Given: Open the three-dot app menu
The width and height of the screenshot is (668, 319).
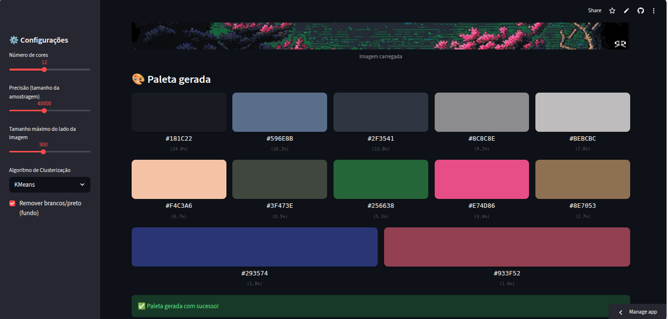Looking at the screenshot, I should point(654,11).
